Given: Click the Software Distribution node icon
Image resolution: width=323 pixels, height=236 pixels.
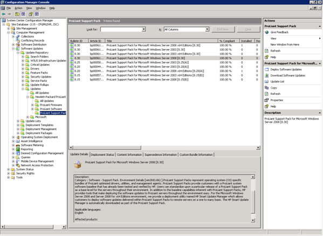Looking at the screenshot, I should pyautogui.click(x=18, y=45).
